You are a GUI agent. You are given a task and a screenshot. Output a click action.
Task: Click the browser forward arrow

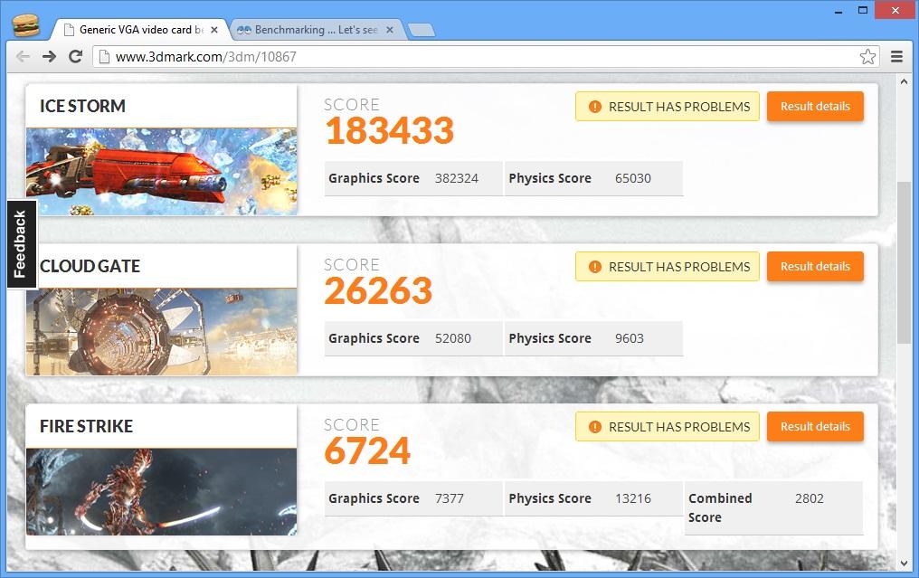(x=49, y=56)
